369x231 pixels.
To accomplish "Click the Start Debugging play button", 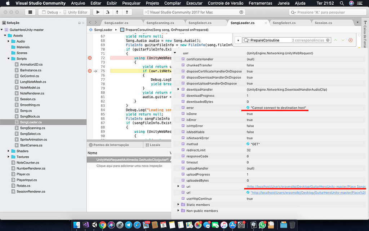I will coord(97,12).
